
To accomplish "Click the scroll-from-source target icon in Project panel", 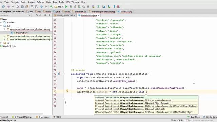I will [x=37, y=15].
